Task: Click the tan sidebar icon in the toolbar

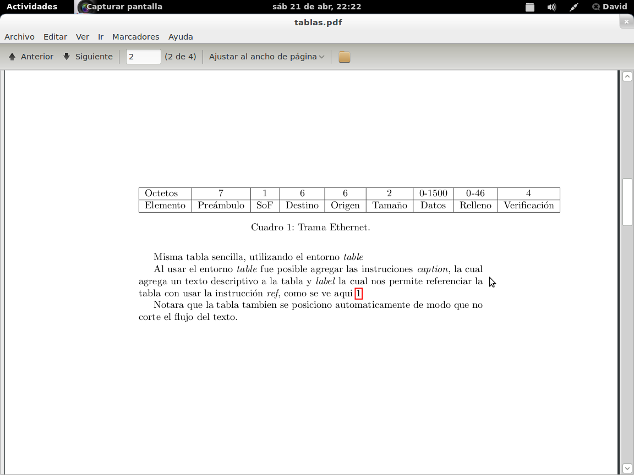Action: click(x=344, y=57)
